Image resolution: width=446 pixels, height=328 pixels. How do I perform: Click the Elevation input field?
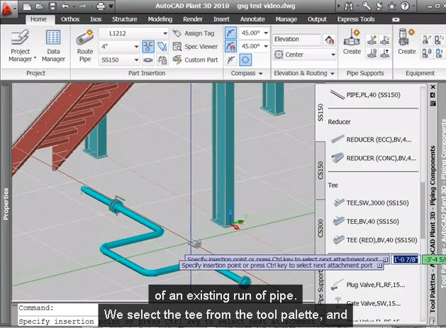pos(296,40)
